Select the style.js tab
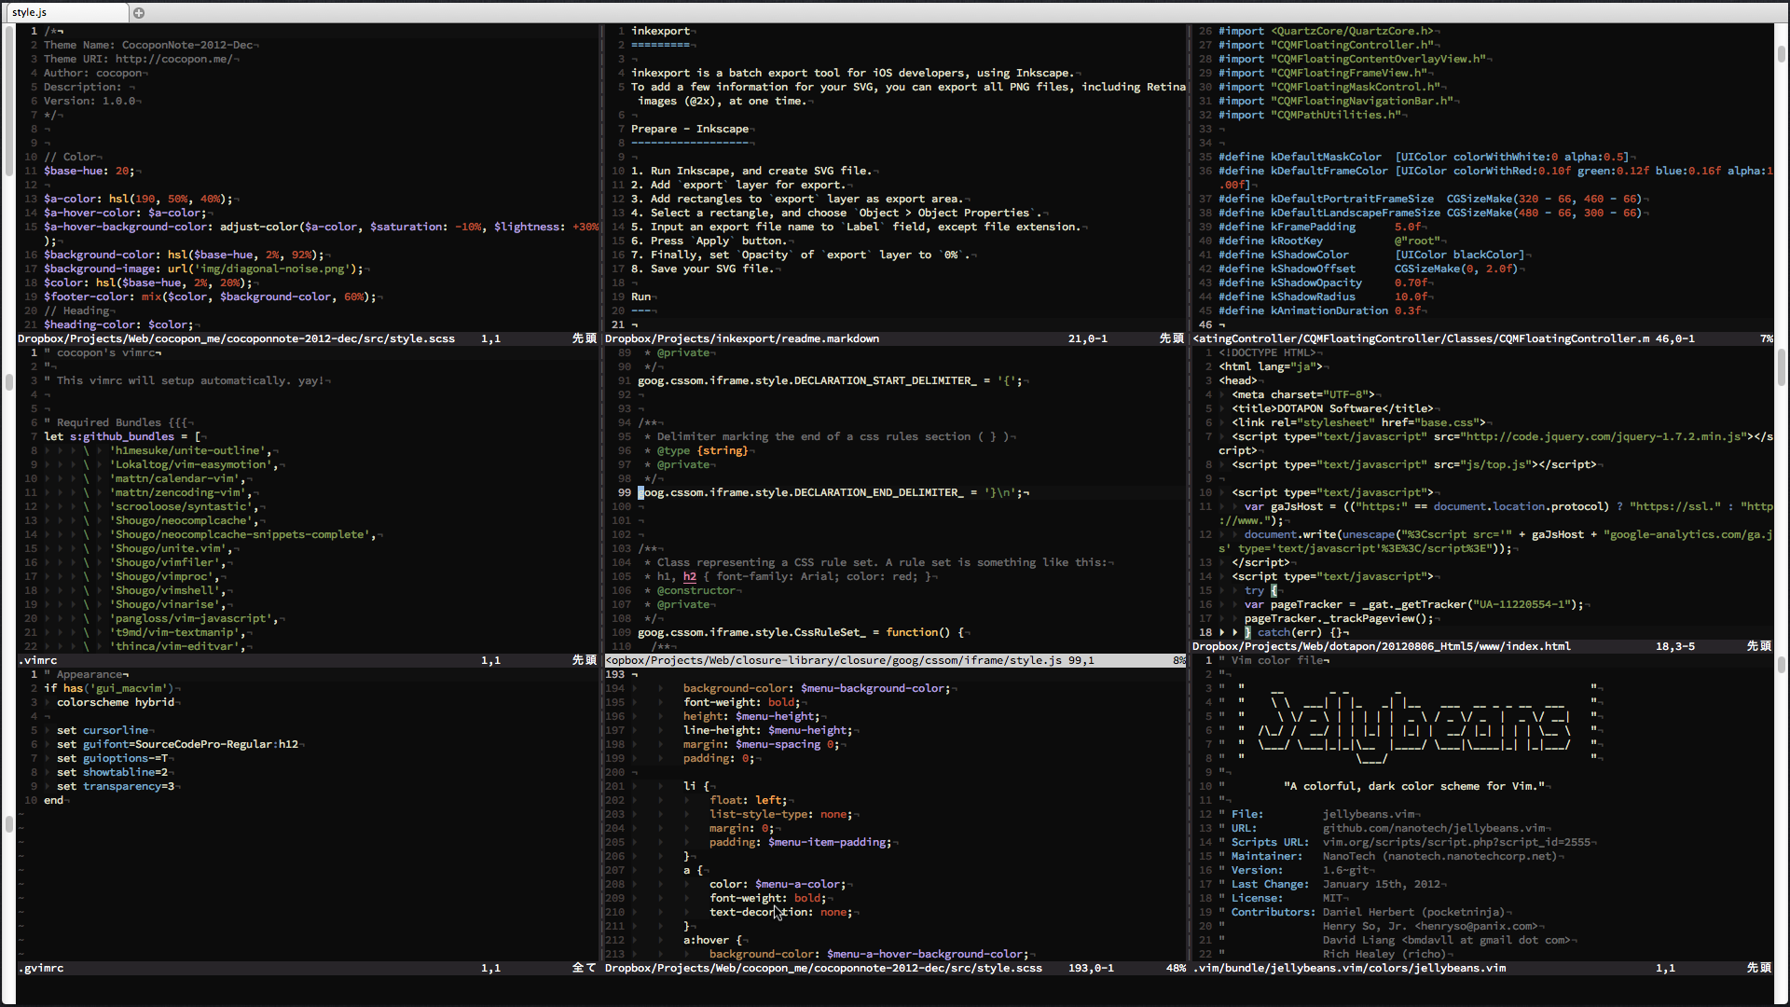Image resolution: width=1790 pixels, height=1007 pixels. pos(65,12)
